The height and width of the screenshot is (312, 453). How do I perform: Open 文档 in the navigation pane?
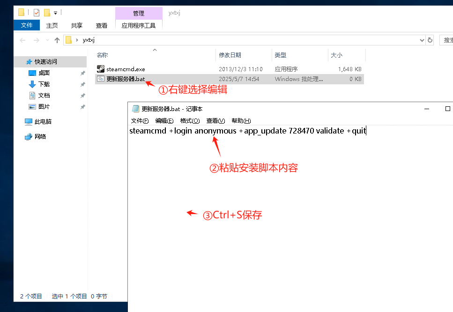(x=44, y=96)
